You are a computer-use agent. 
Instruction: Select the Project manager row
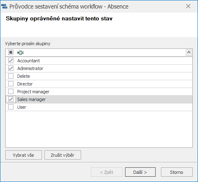pyautogui.click(x=99, y=92)
